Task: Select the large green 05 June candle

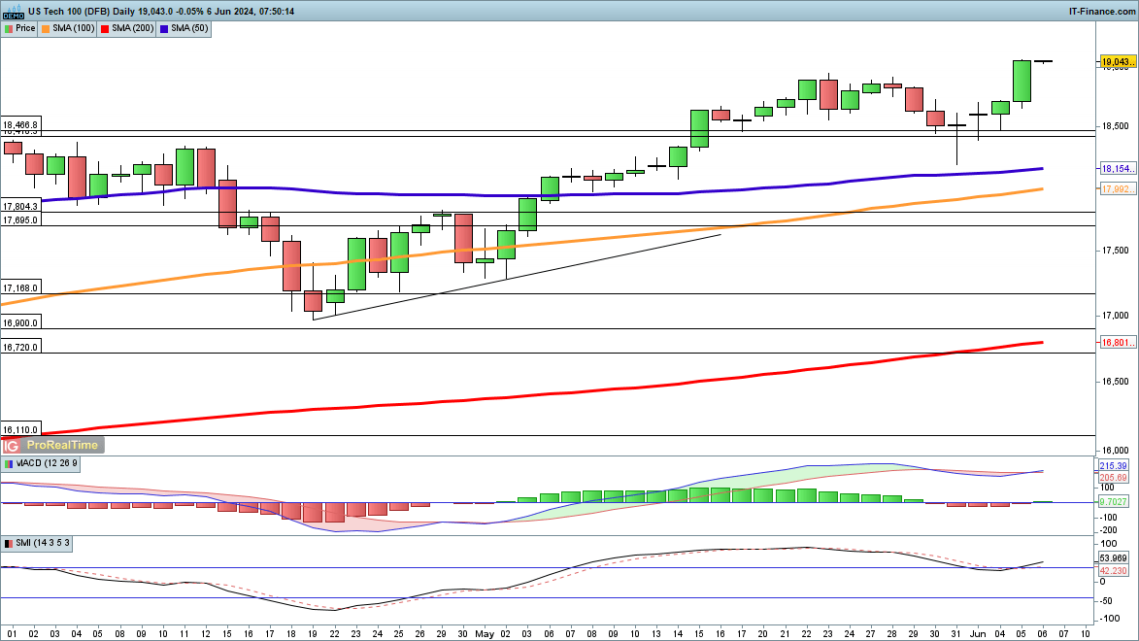Action: click(1022, 81)
